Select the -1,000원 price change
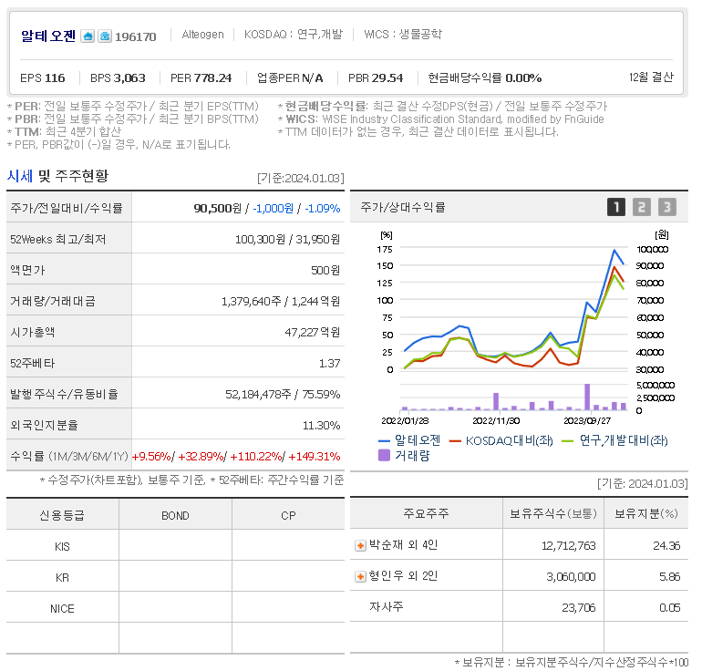Viewport: 702px width, 671px height. (x=274, y=208)
